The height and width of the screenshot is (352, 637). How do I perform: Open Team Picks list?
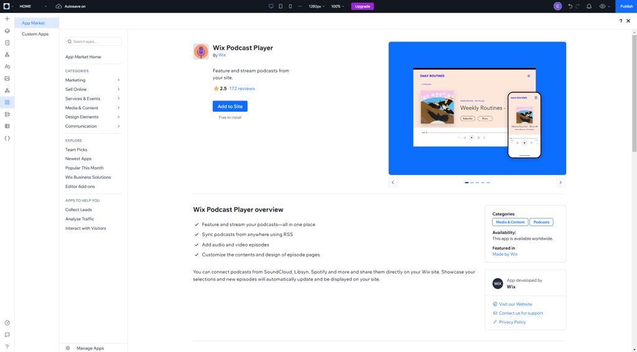coord(77,150)
